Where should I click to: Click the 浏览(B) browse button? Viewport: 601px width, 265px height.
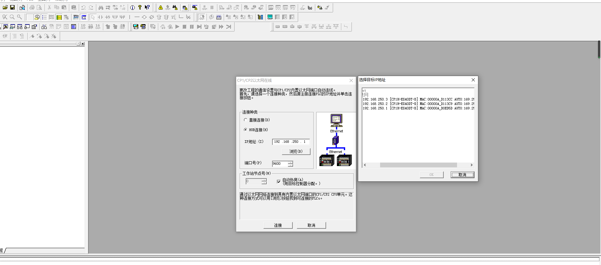click(x=296, y=151)
